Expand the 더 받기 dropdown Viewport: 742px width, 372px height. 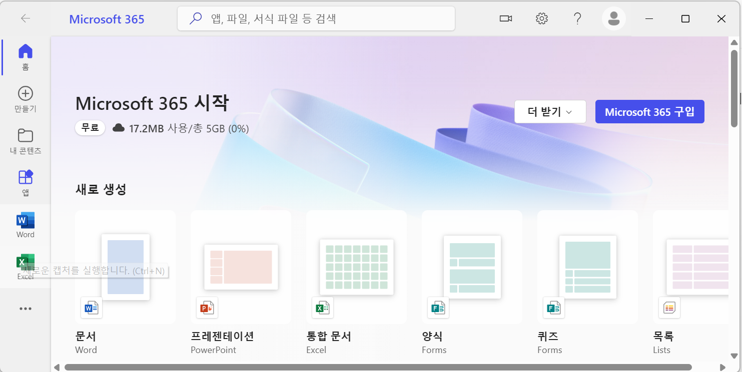[550, 112]
